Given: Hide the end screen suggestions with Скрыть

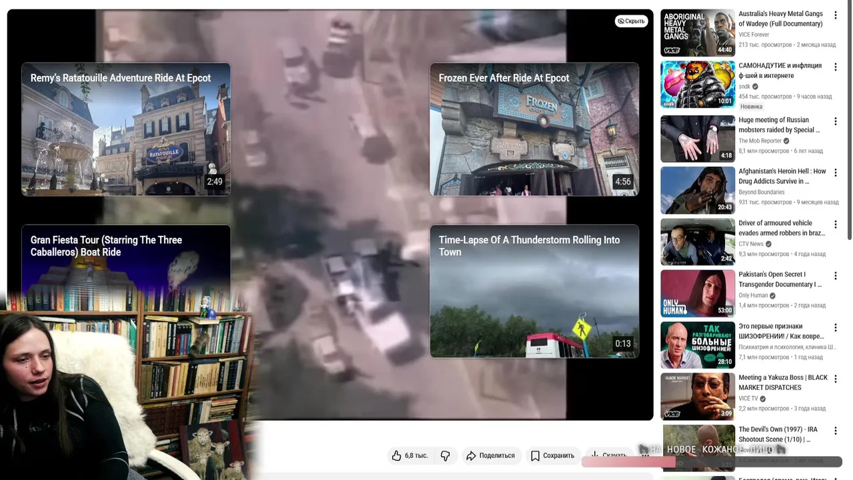Looking at the screenshot, I should [x=631, y=21].
